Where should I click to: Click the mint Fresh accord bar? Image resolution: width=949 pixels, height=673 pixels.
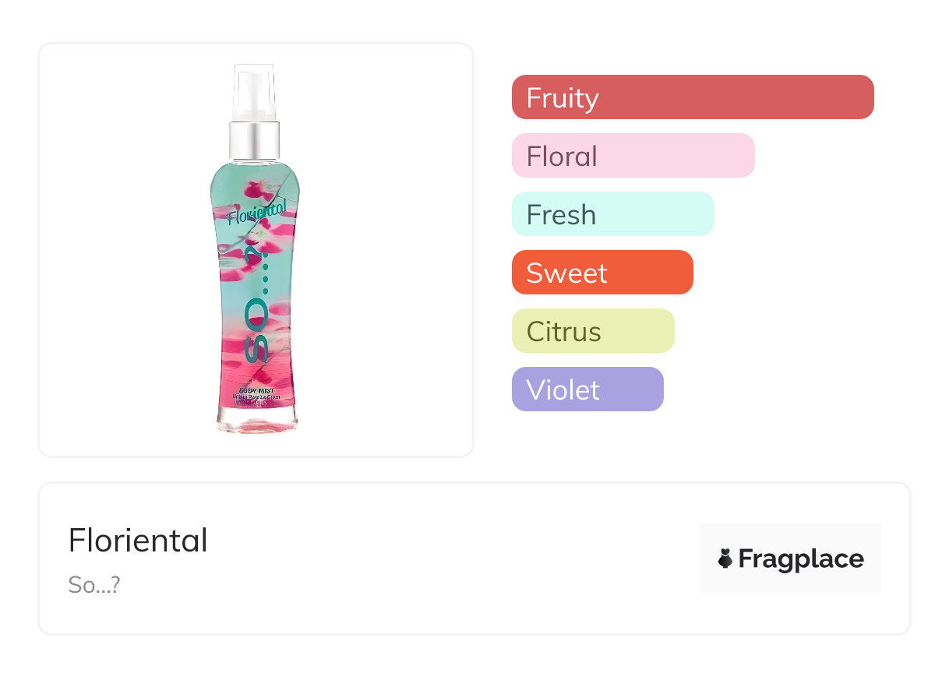[612, 214]
